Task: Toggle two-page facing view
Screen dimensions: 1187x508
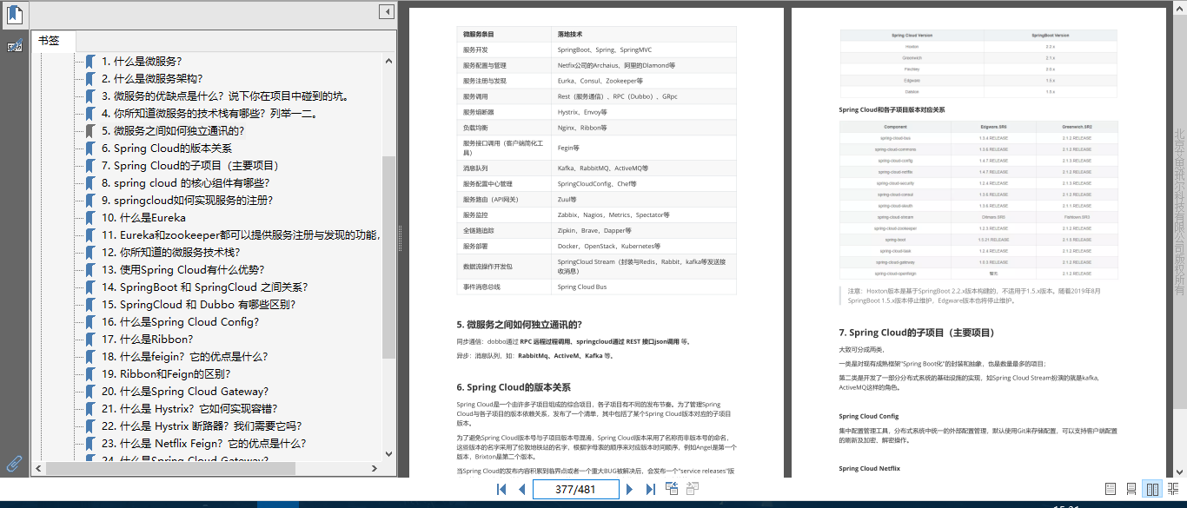Action: pos(1152,490)
